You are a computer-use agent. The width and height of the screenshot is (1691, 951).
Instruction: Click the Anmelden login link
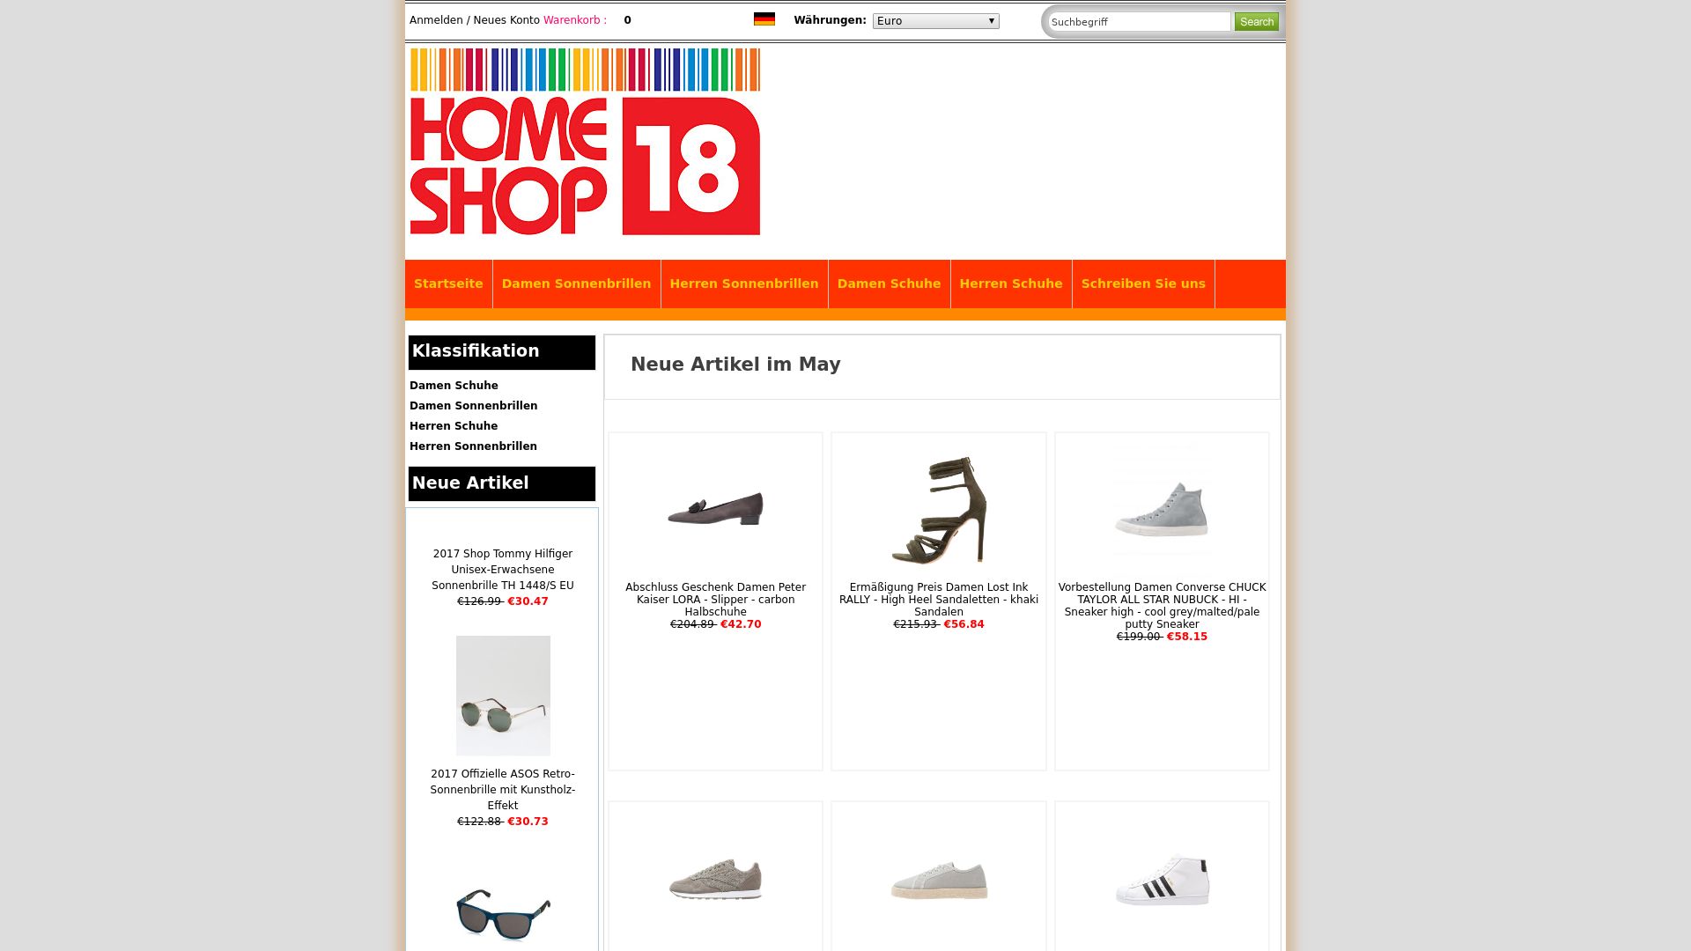point(436,20)
